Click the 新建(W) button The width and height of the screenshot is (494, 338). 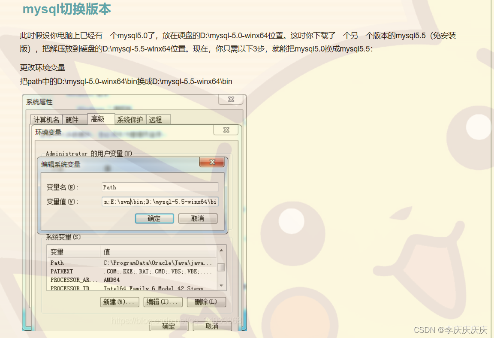(119, 302)
